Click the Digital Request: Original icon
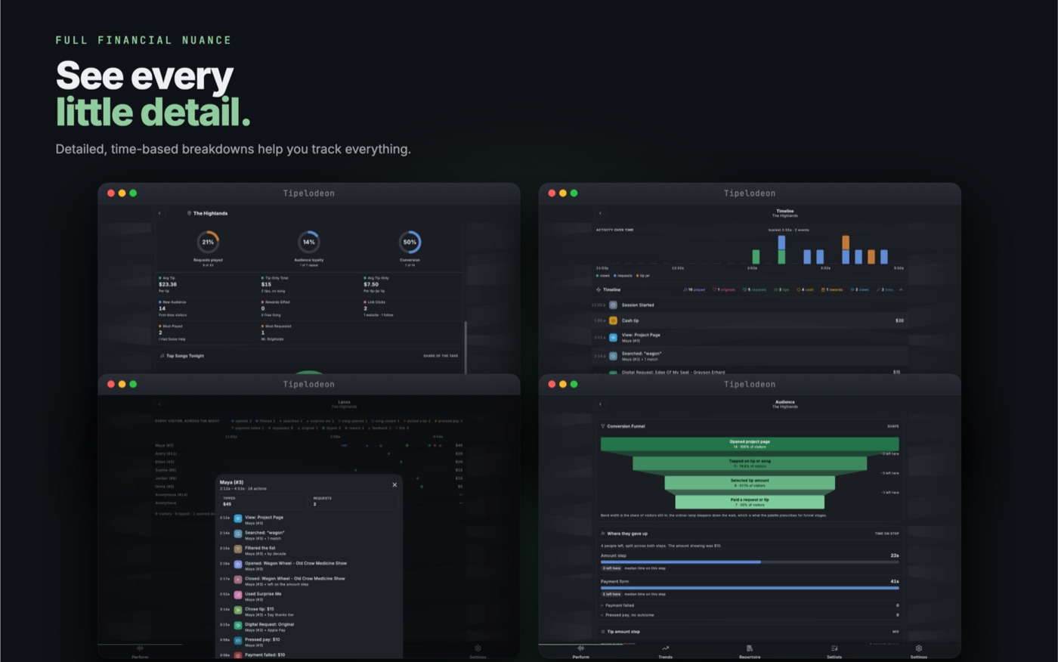The width and height of the screenshot is (1058, 662). point(237,626)
